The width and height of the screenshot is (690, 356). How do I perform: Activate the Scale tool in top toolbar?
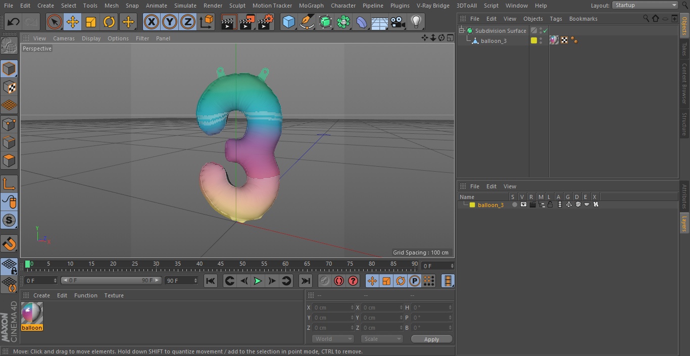pos(91,22)
